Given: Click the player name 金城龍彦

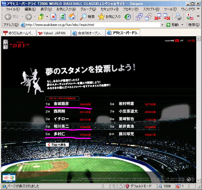Looking at the screenshot, I should pos(61,104).
